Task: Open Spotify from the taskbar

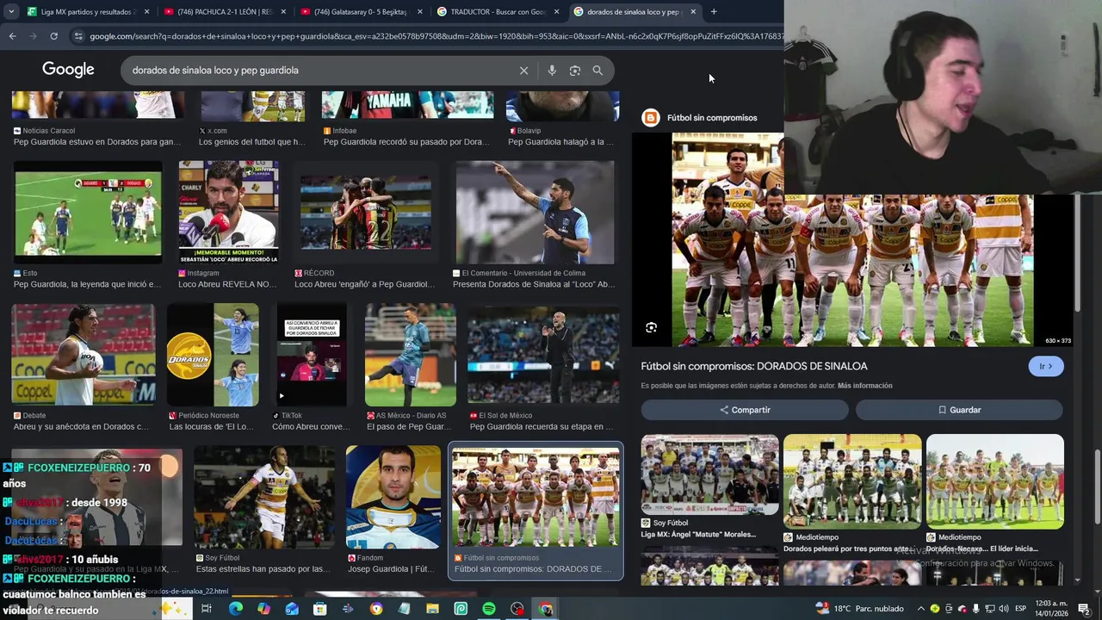Action: [x=489, y=609]
